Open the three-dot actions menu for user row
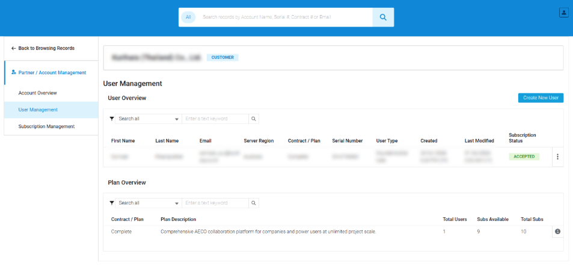 [x=557, y=157]
